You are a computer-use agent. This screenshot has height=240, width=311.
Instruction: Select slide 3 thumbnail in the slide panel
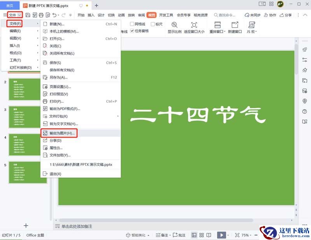[x=28, y=117]
